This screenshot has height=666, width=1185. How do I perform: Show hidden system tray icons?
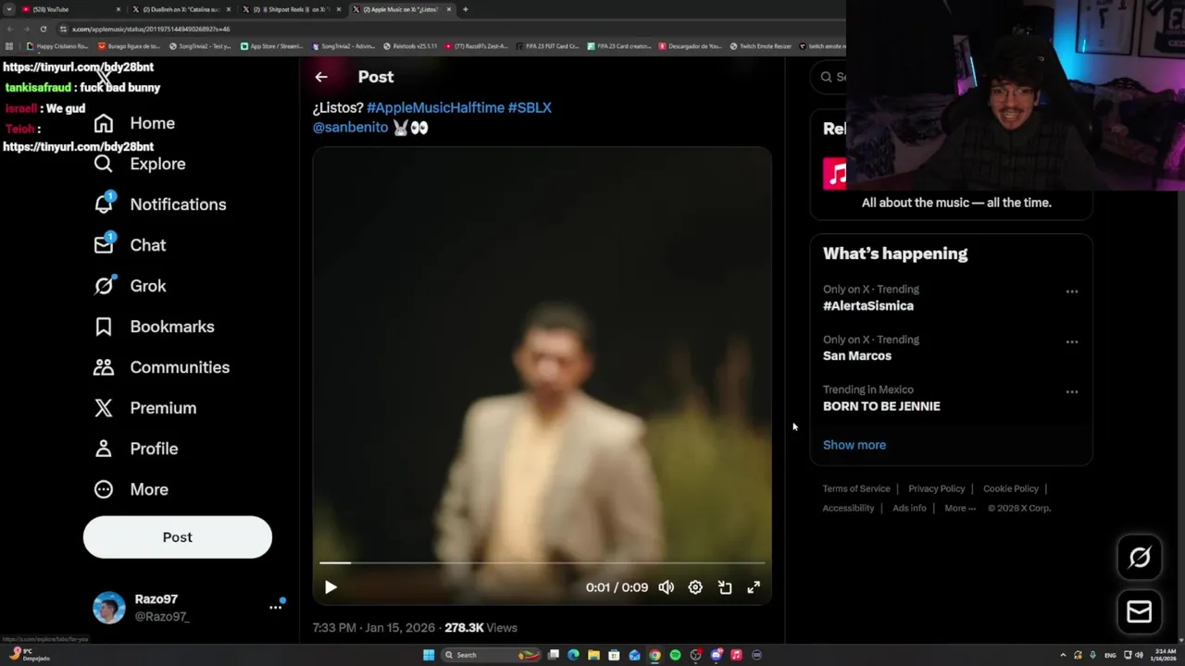(1063, 655)
